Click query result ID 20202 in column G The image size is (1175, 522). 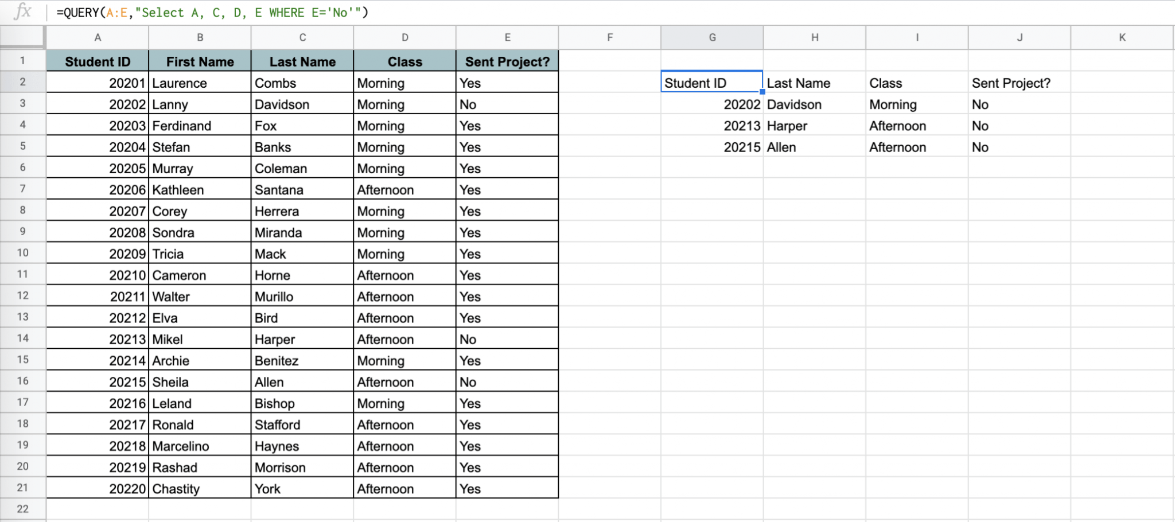click(x=712, y=104)
